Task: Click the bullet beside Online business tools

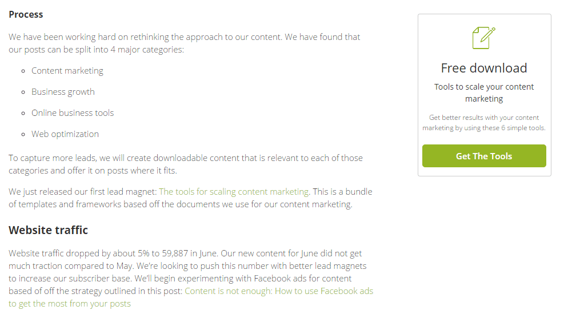Action: click(x=23, y=114)
